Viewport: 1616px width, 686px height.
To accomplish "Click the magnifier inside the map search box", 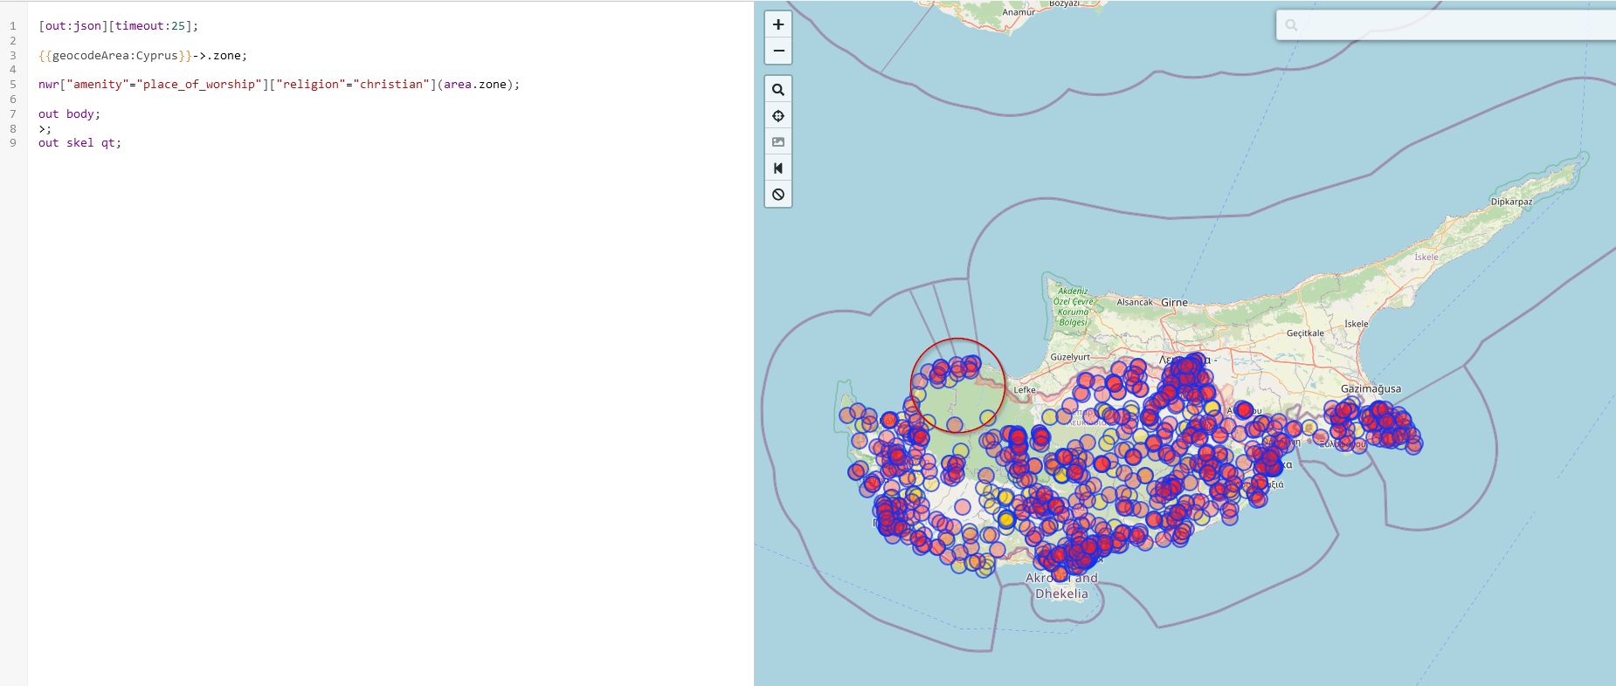I will coord(1291,25).
